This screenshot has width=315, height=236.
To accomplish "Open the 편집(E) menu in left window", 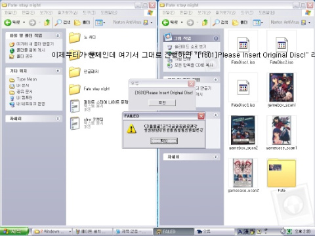I will point(28,12).
